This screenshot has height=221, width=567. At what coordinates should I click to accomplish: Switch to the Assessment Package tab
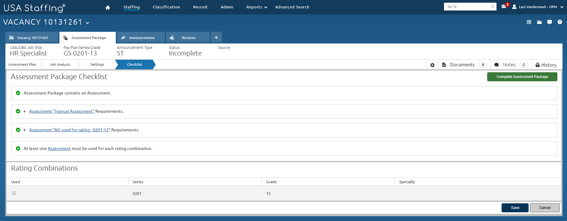pyautogui.click(x=88, y=37)
